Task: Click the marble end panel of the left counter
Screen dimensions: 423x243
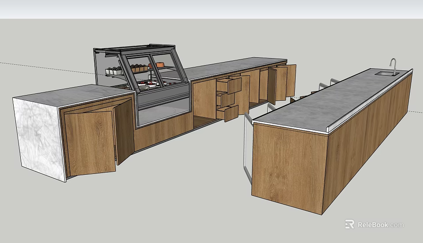Action: point(39,139)
